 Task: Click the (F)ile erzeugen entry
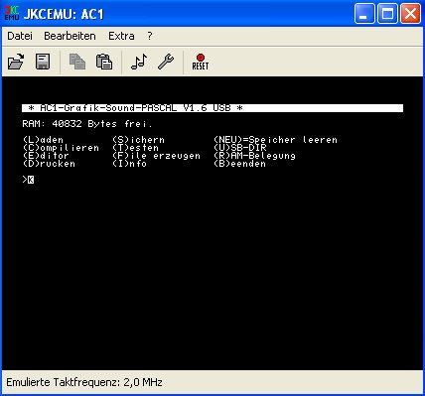pyautogui.click(x=156, y=156)
